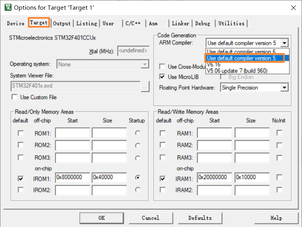The image size is (302, 227).
Task: Check the ROM3 default checkbox
Action: pos(20,157)
